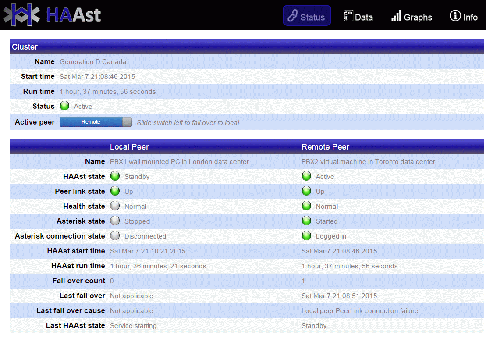
Task: Click remote Asterisk state green indicator
Action: tap(306, 221)
